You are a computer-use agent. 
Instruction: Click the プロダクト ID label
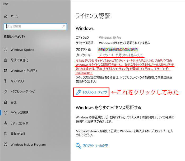click(x=83, y=50)
